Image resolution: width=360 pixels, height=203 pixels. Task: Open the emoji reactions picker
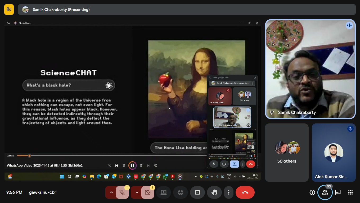[181, 192]
